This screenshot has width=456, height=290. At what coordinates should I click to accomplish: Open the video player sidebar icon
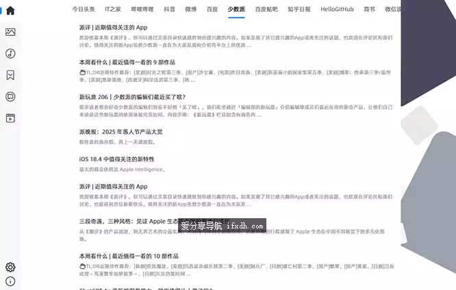pyautogui.click(x=10, y=118)
